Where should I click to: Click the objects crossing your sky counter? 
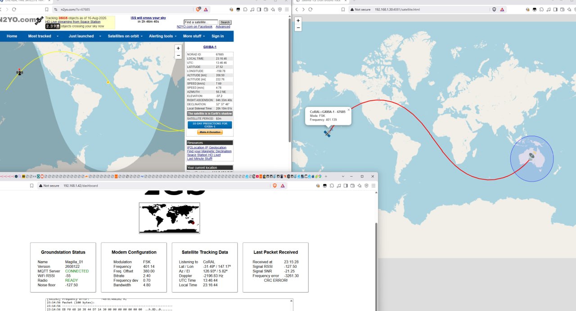[x=53, y=26]
